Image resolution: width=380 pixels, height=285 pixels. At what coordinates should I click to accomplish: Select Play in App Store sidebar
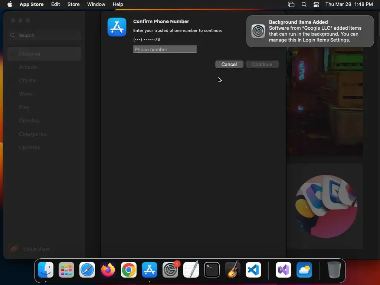pyautogui.click(x=44, y=107)
